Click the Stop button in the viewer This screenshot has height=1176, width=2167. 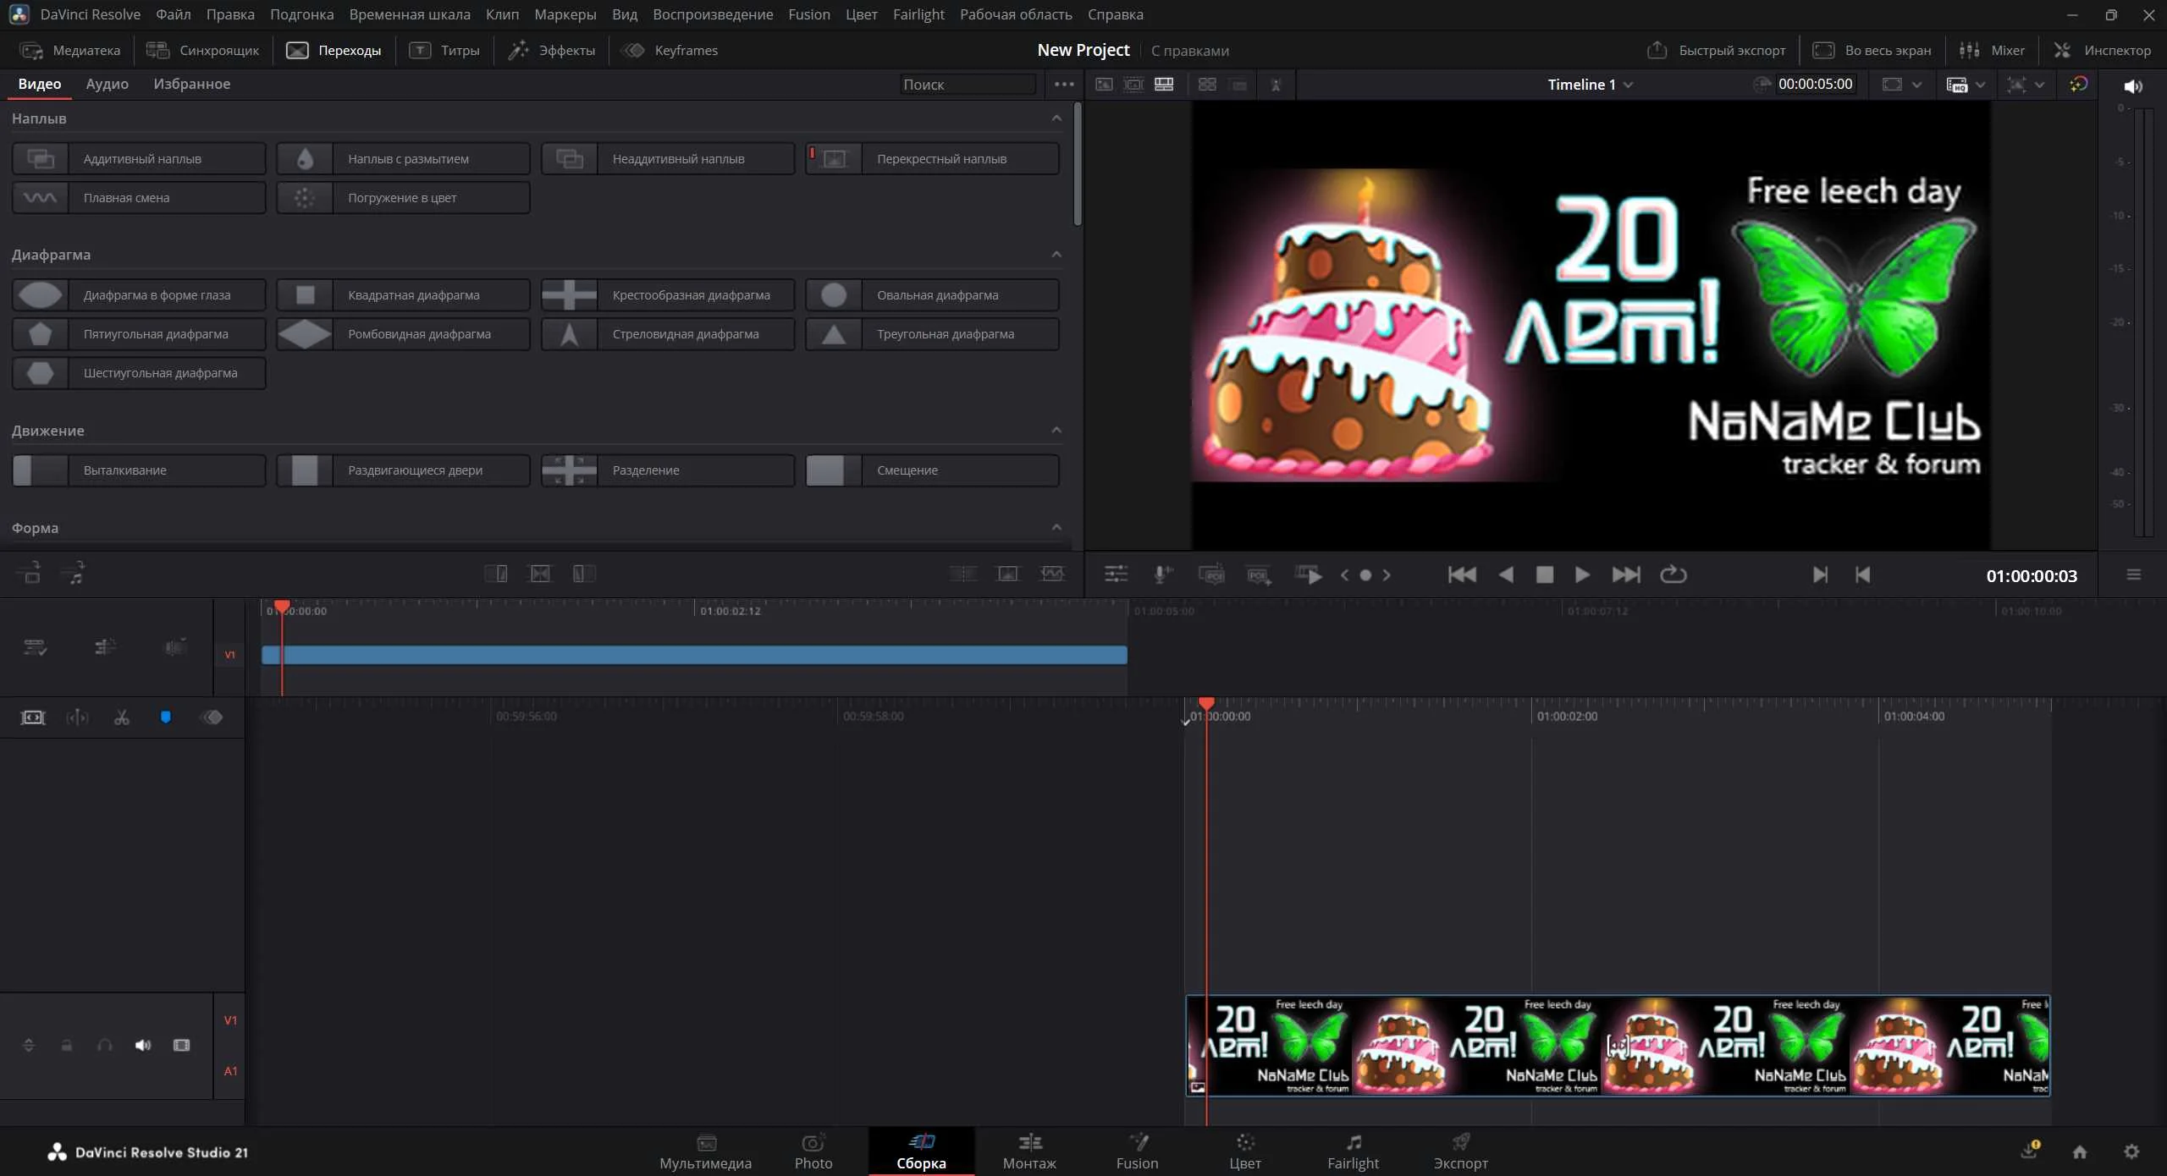click(1545, 575)
